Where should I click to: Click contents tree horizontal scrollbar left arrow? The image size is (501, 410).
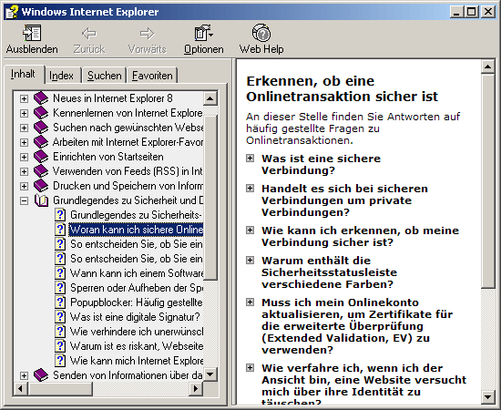point(21,389)
